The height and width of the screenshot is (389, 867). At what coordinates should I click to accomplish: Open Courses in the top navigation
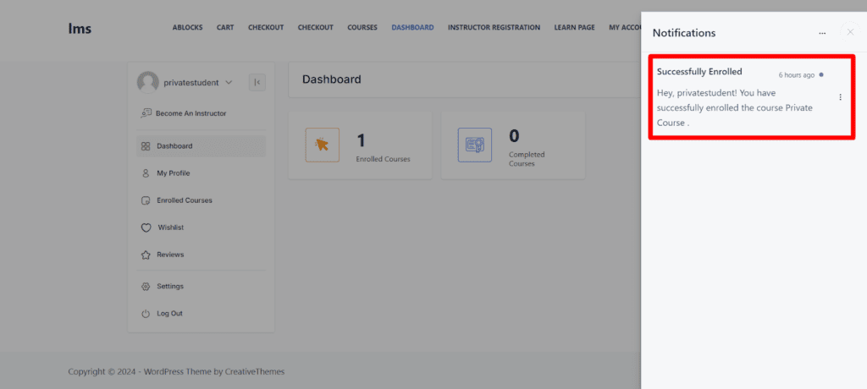coord(362,28)
